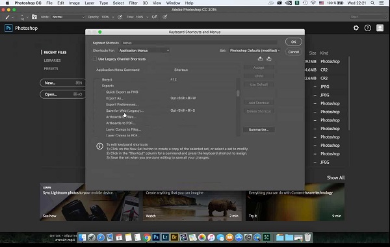390x247 pixels.
Task: Click the Chrome icon in the dock
Action: (x=147, y=237)
